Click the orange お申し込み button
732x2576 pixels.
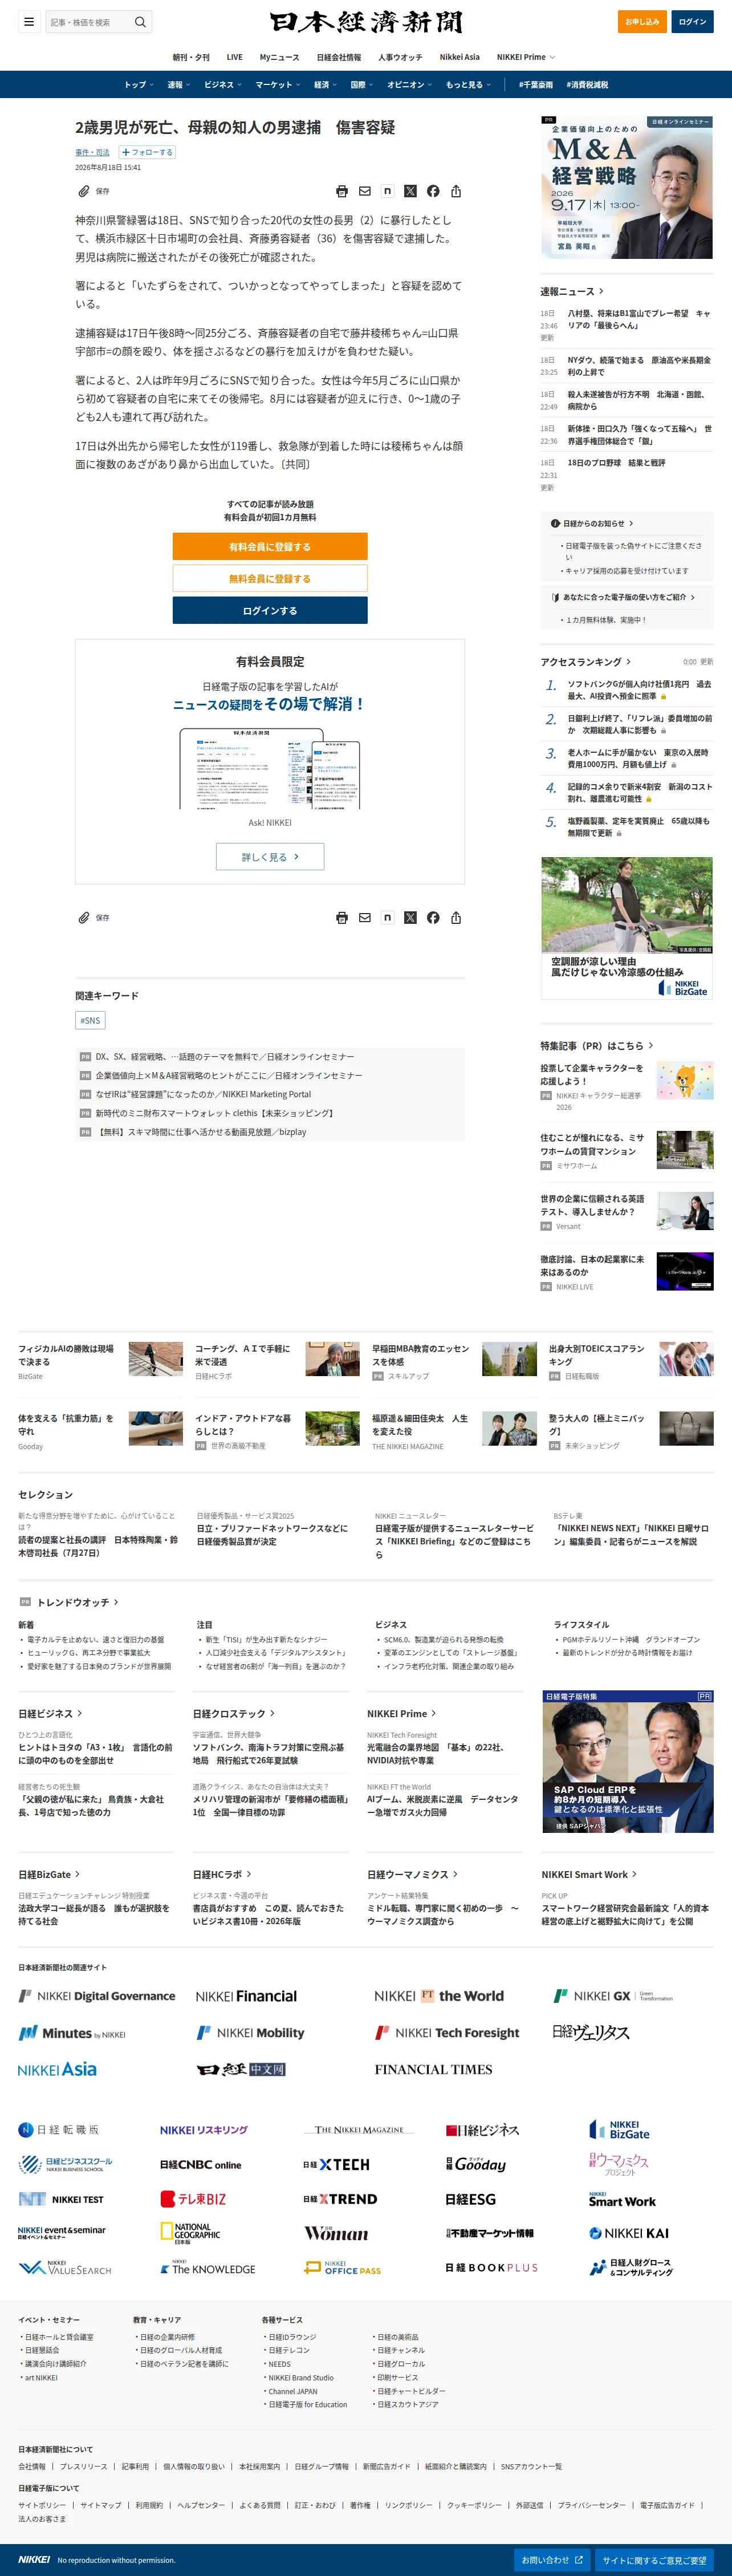point(642,22)
